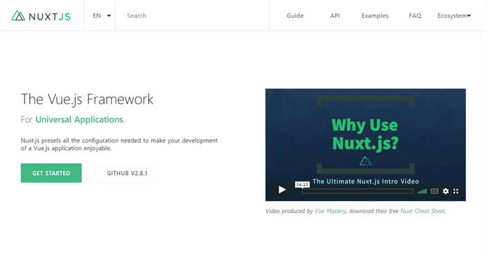
Task: Open the Guide page
Action: pyautogui.click(x=295, y=16)
